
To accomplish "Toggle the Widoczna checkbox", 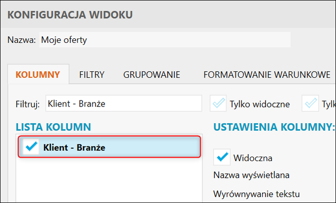I will click(x=223, y=157).
